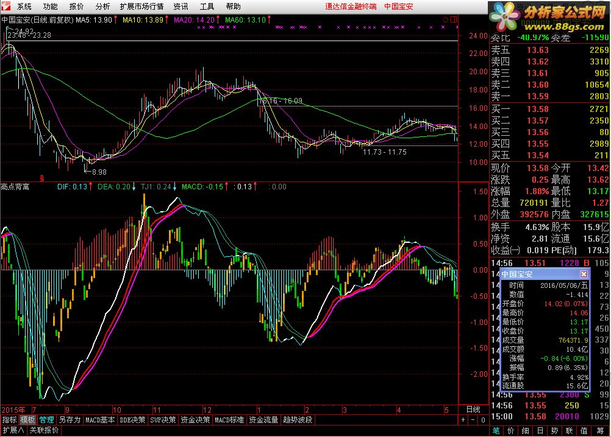Select the 价 tab in the right panel
This screenshot has width=611, height=437.
click(x=511, y=430)
